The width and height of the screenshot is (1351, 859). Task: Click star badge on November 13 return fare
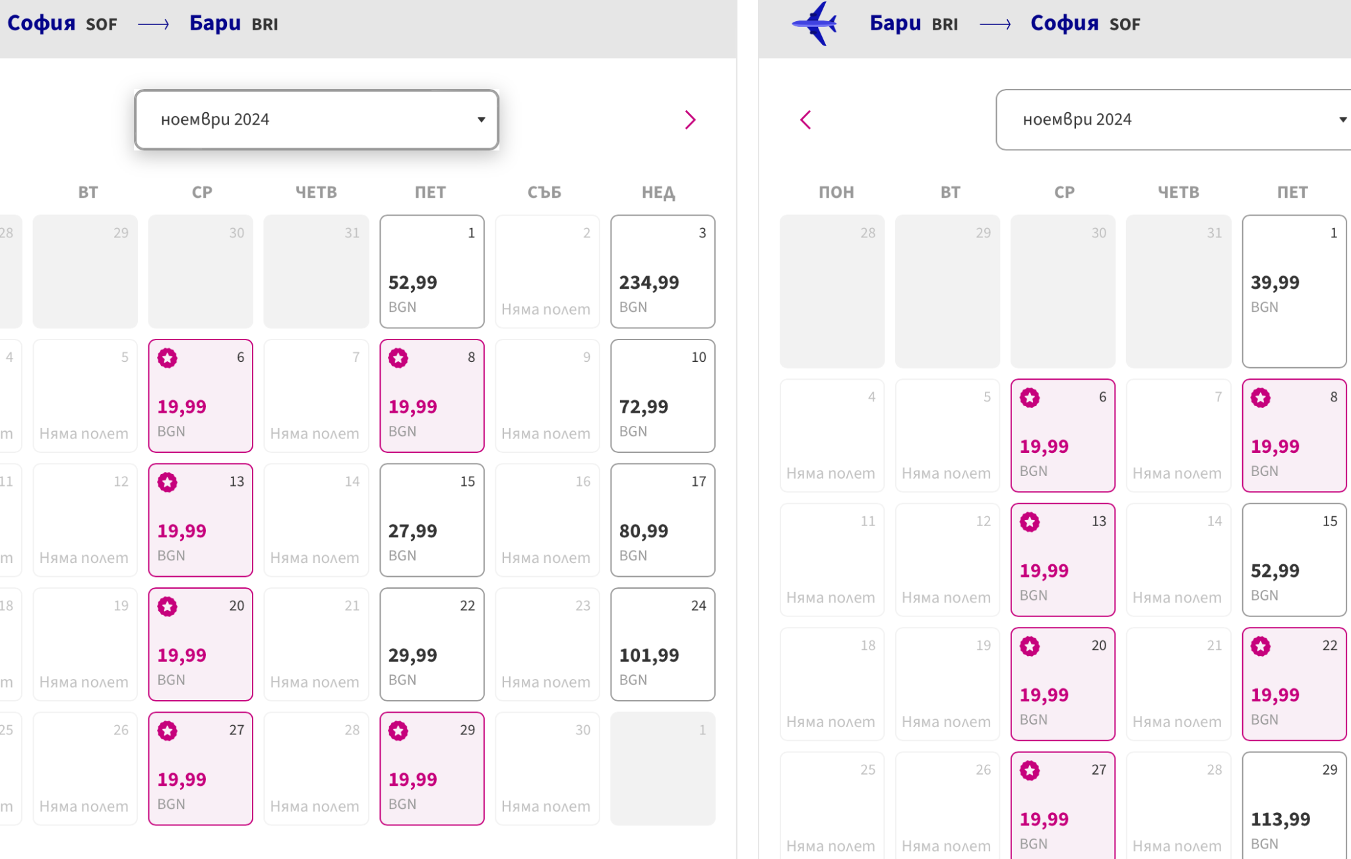pos(1030,522)
